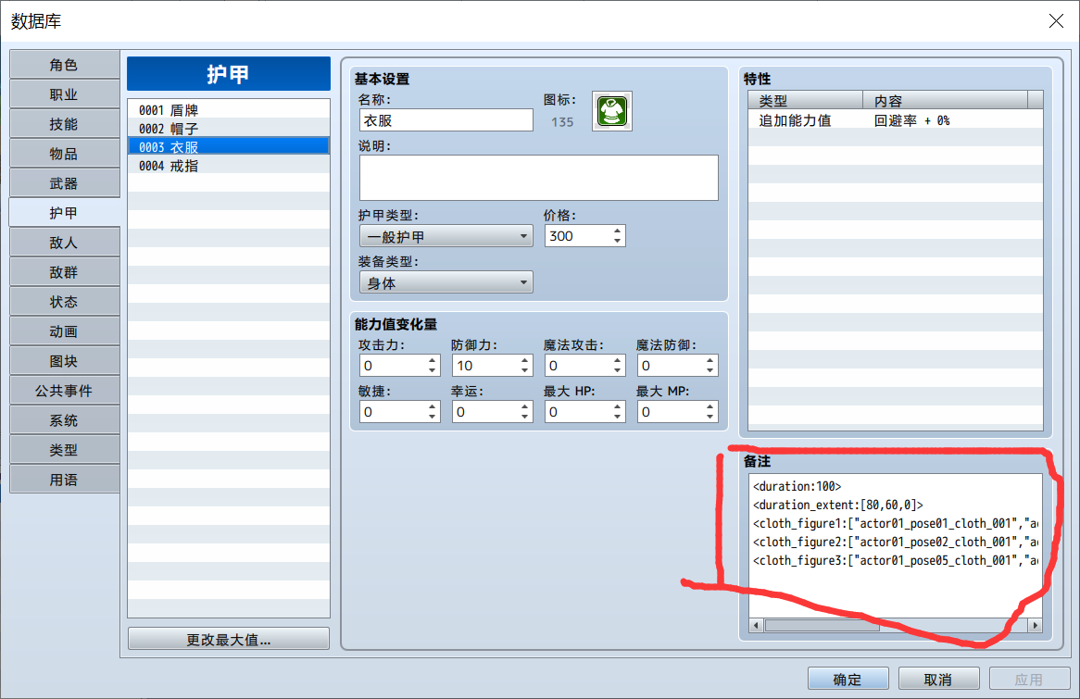Image resolution: width=1080 pixels, height=699 pixels.
Task: Switch to the 职业 tab
Action: (x=64, y=94)
